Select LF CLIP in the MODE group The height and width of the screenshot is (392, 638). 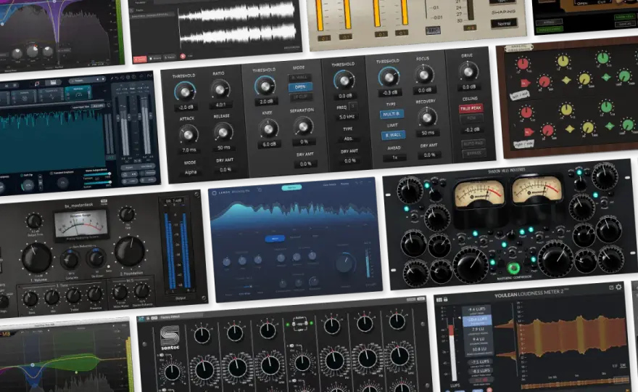301,97
